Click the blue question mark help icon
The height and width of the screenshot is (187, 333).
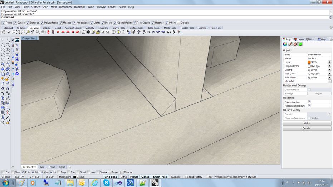click(17, 74)
